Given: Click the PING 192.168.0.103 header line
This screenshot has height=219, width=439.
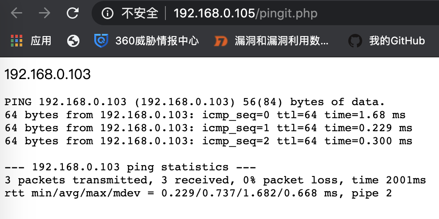Looking at the screenshot, I should click(195, 103).
